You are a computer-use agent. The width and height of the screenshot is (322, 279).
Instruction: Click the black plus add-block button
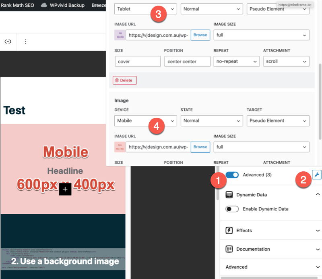pyautogui.click(x=65, y=189)
